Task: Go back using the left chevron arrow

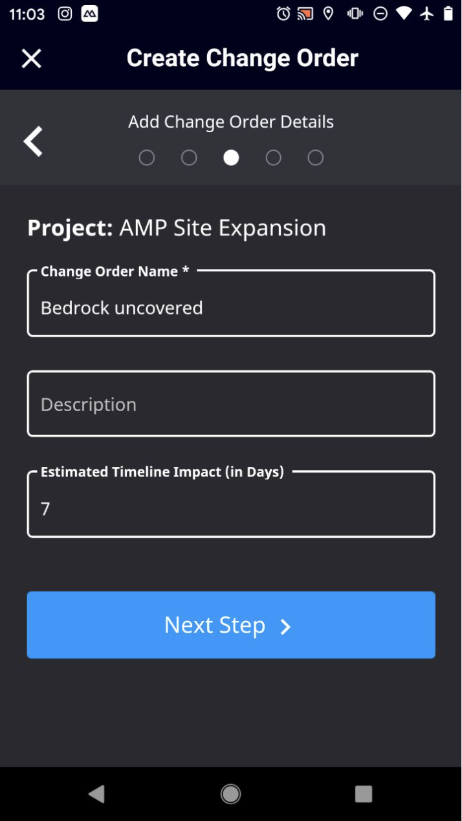Action: coord(33,141)
